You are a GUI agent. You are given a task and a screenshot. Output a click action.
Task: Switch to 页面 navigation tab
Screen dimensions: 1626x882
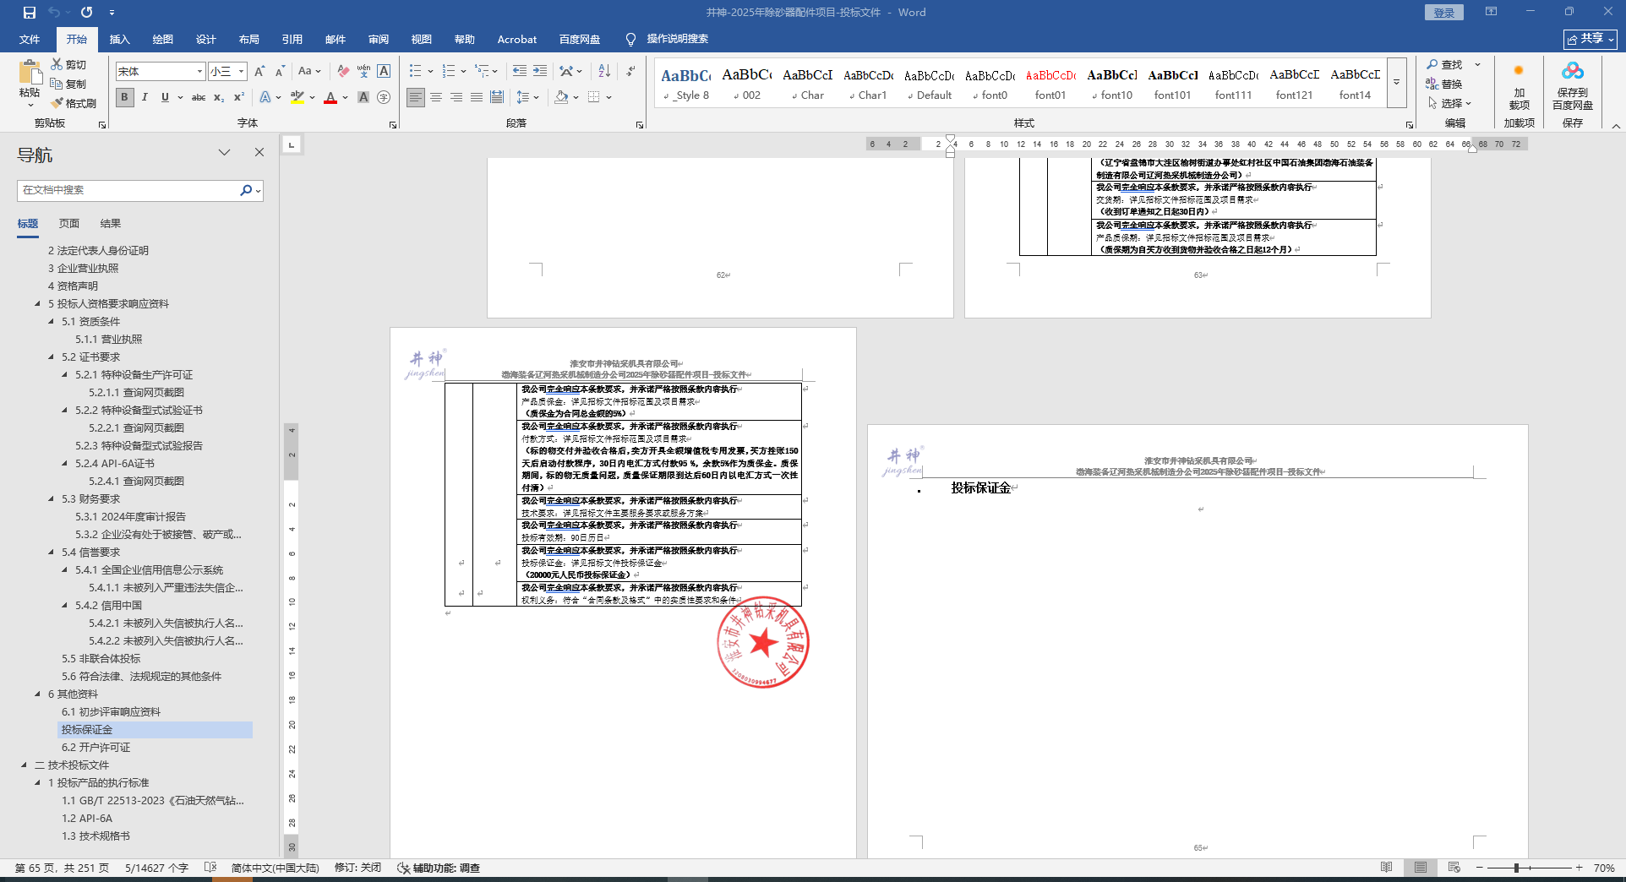[69, 224]
